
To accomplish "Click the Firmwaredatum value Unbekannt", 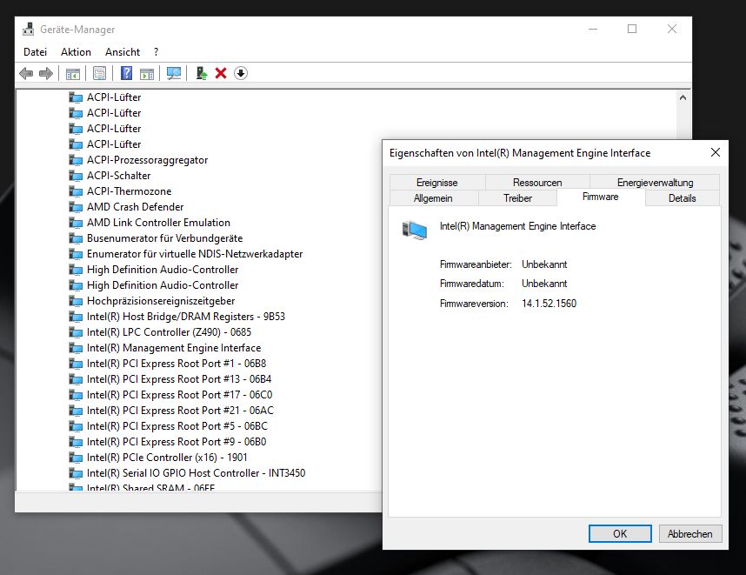I will [x=544, y=284].
